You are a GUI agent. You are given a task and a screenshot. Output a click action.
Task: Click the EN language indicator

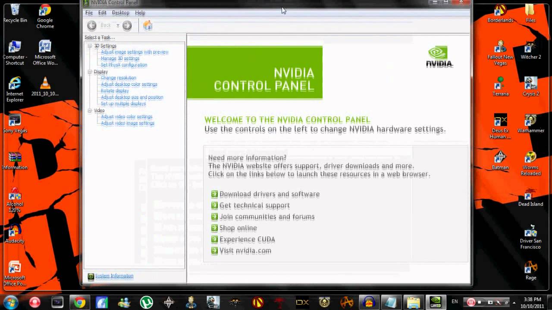click(455, 302)
